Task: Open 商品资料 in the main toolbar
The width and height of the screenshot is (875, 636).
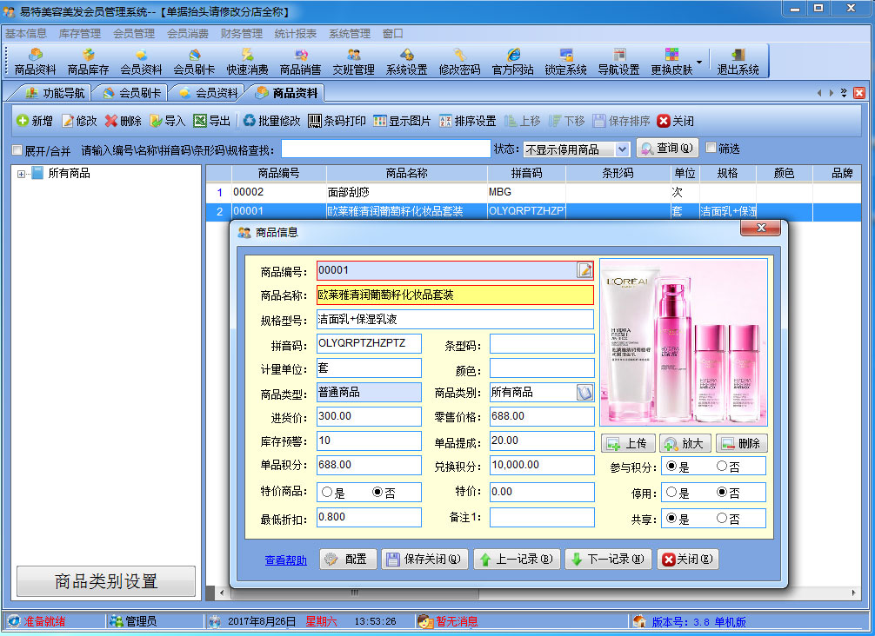Action: (x=35, y=62)
